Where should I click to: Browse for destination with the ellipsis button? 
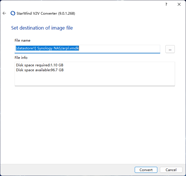pyautogui.click(x=170, y=49)
